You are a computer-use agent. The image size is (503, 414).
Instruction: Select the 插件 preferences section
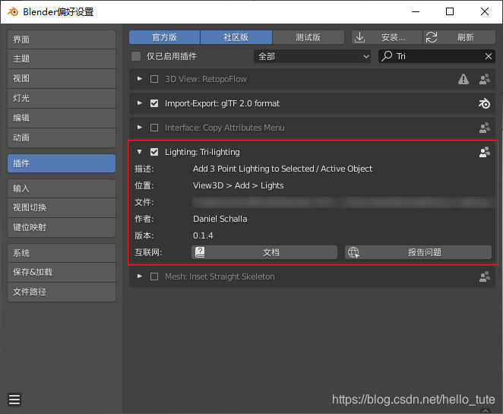point(62,163)
